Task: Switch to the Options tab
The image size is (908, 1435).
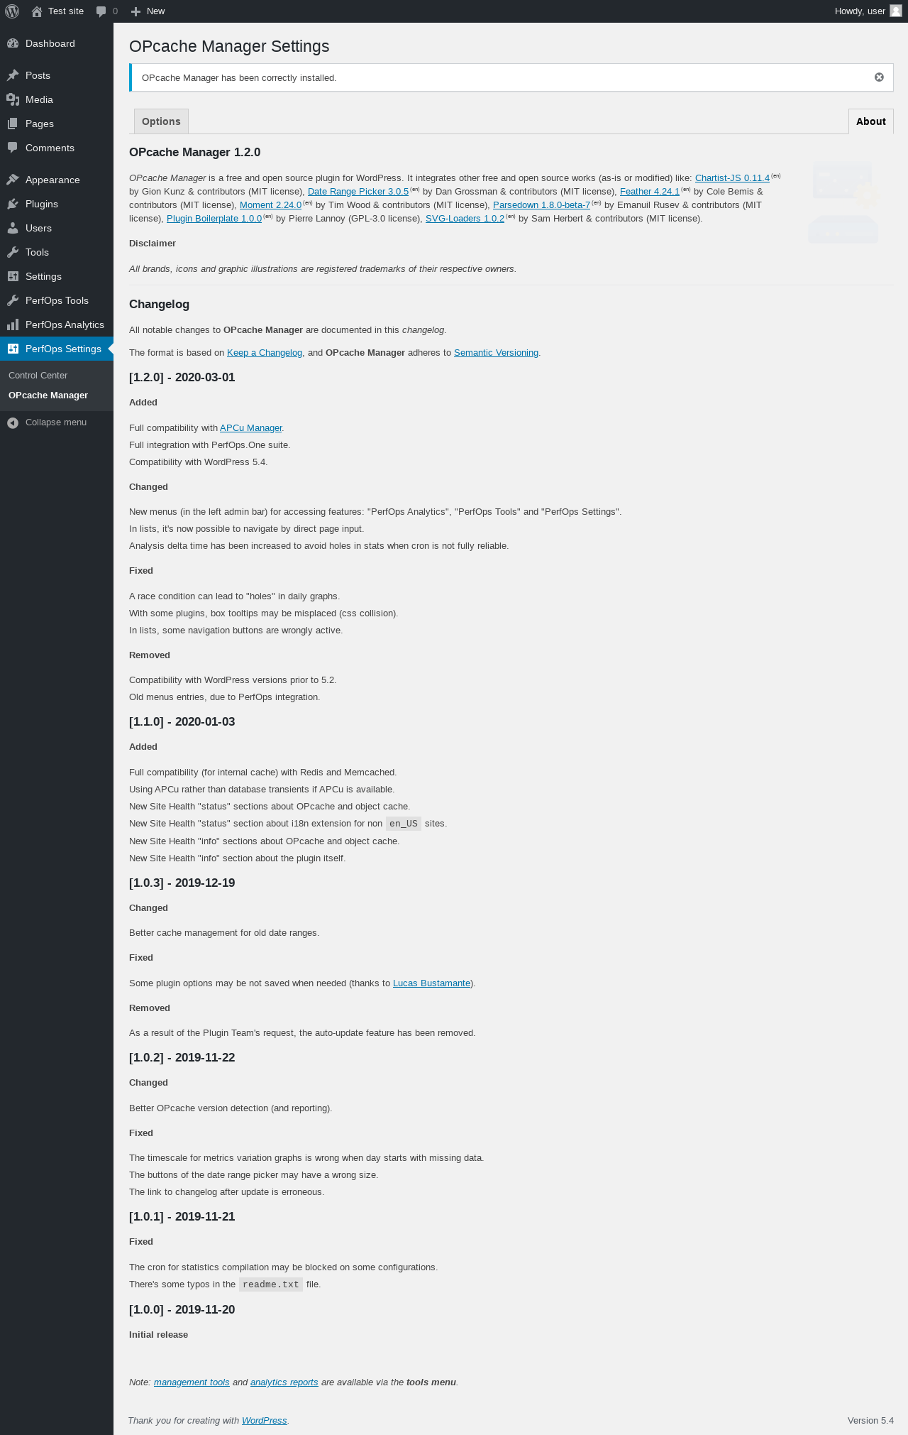Action: pos(161,121)
